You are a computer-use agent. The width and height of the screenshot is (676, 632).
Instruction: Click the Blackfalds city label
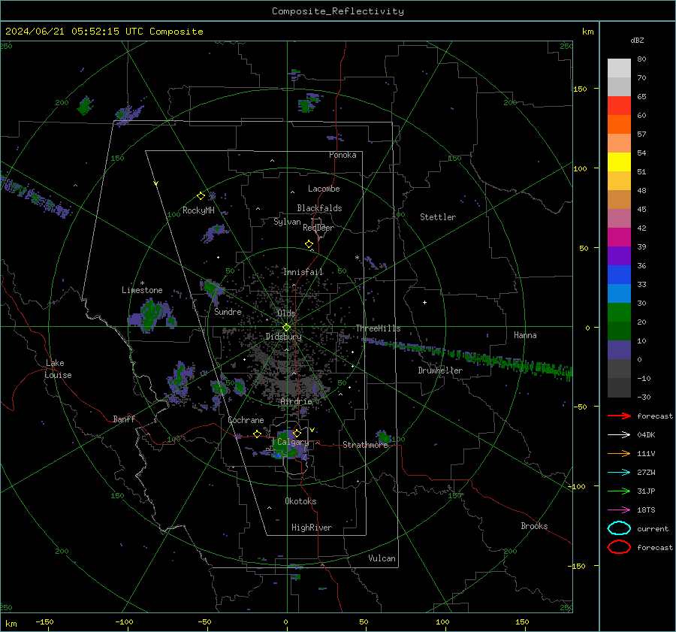tap(319, 208)
